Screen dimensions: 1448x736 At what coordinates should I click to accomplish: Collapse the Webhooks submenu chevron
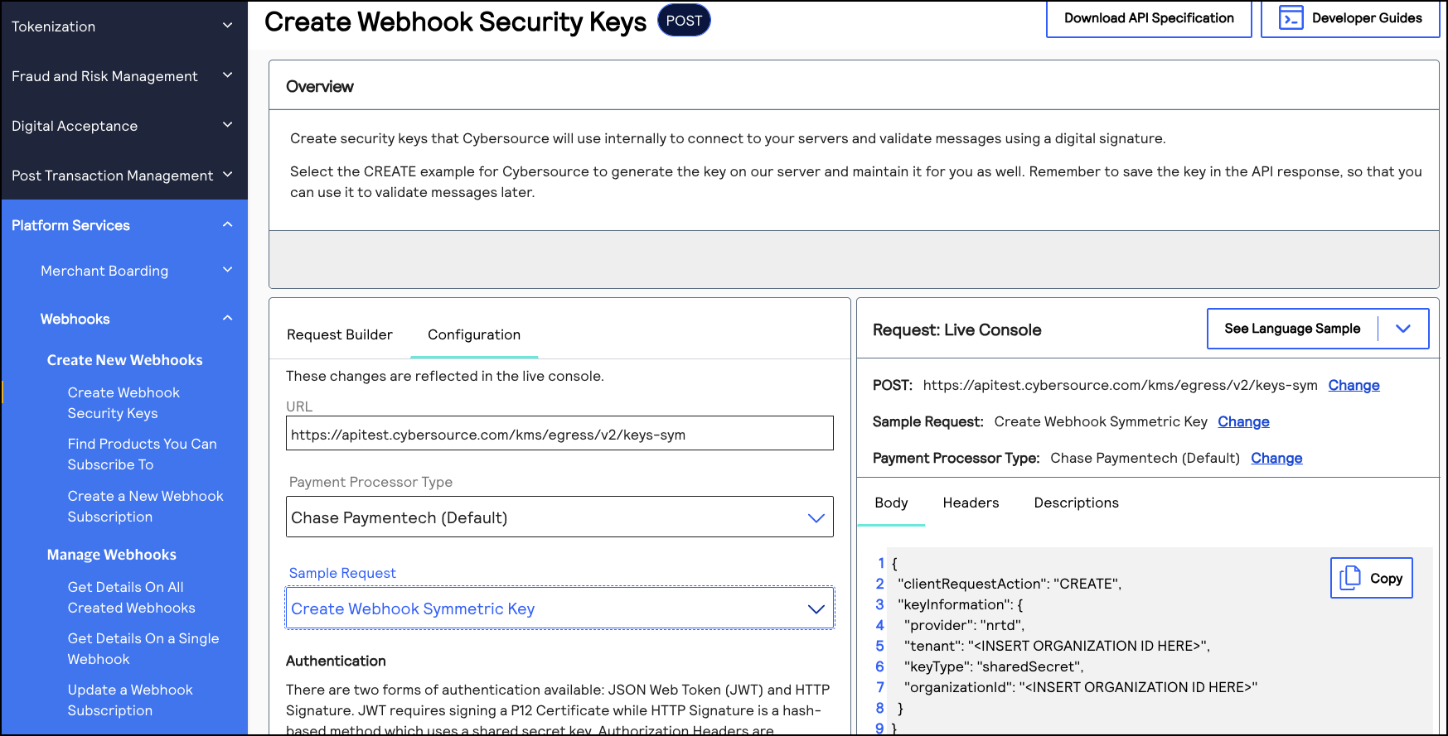tap(227, 318)
